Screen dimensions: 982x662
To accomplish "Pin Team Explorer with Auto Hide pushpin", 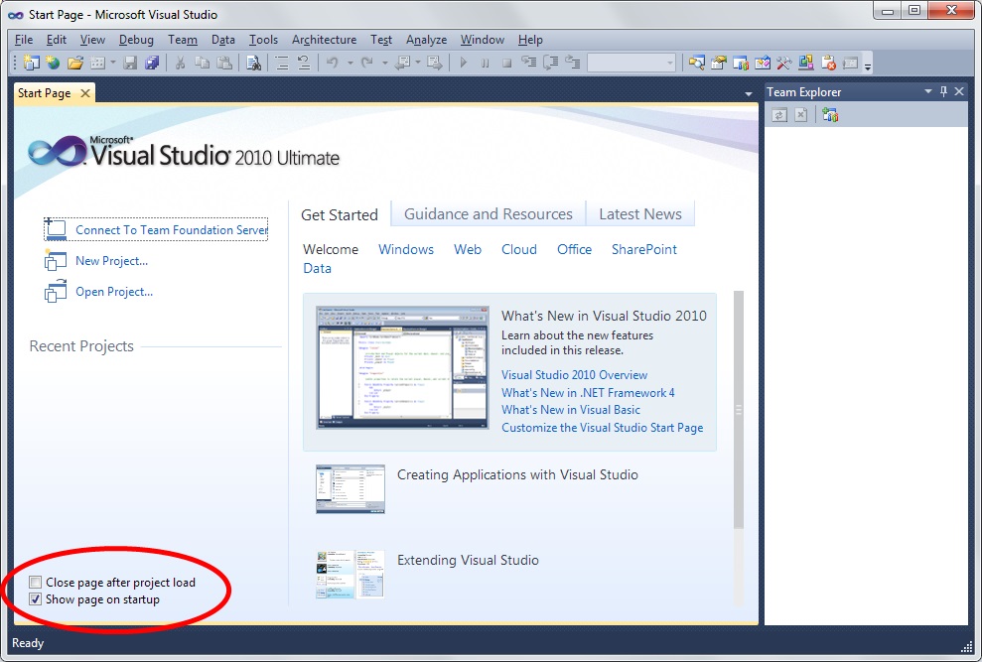I will (x=944, y=91).
